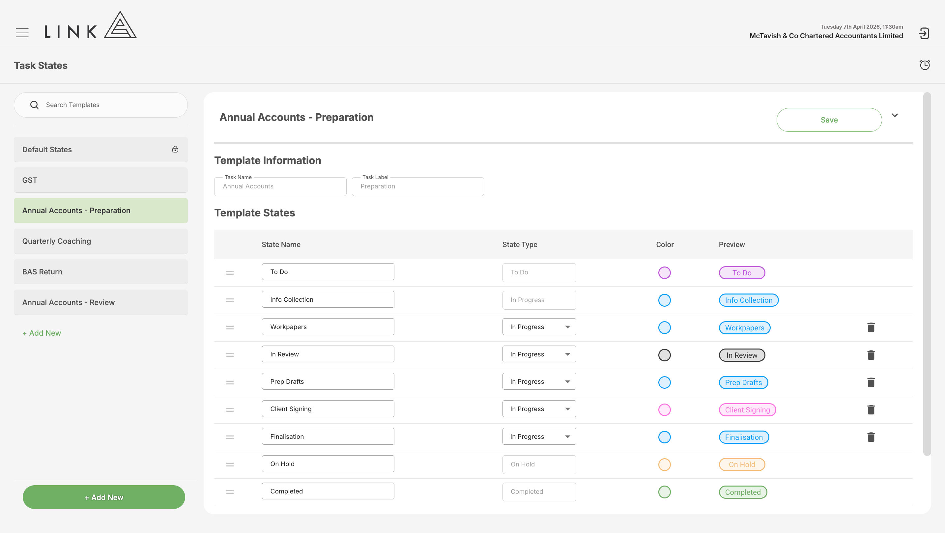Click the Task Label field
Screen dimensions: 945x533
pos(417,186)
